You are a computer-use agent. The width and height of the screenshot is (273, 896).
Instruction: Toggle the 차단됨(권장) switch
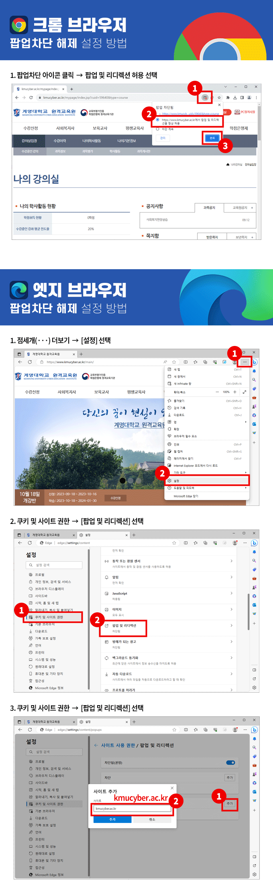click(x=230, y=763)
